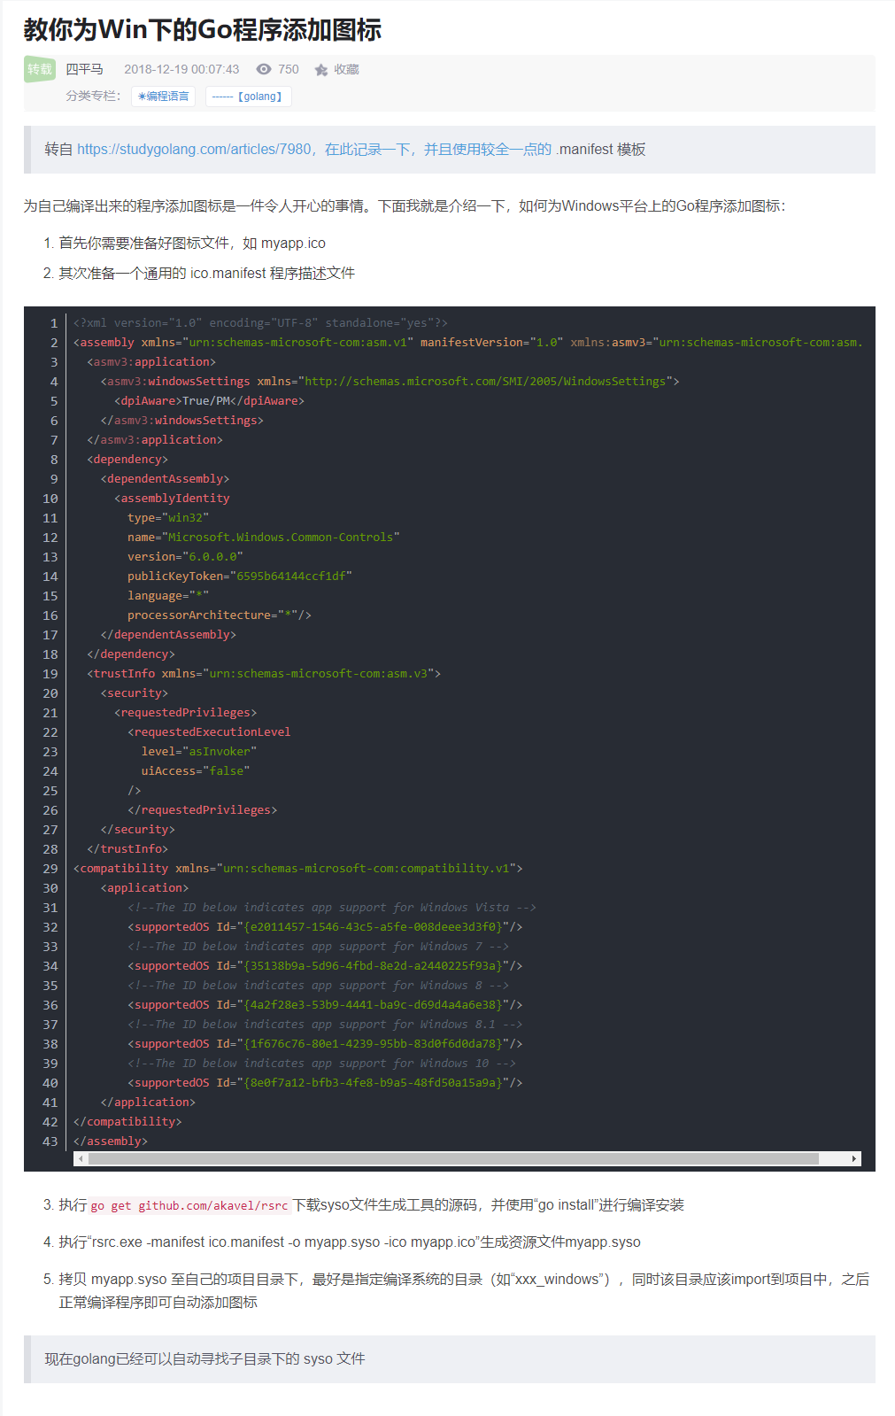Click the star favorite icon
Image resolution: width=895 pixels, height=1416 pixels.
321,70
